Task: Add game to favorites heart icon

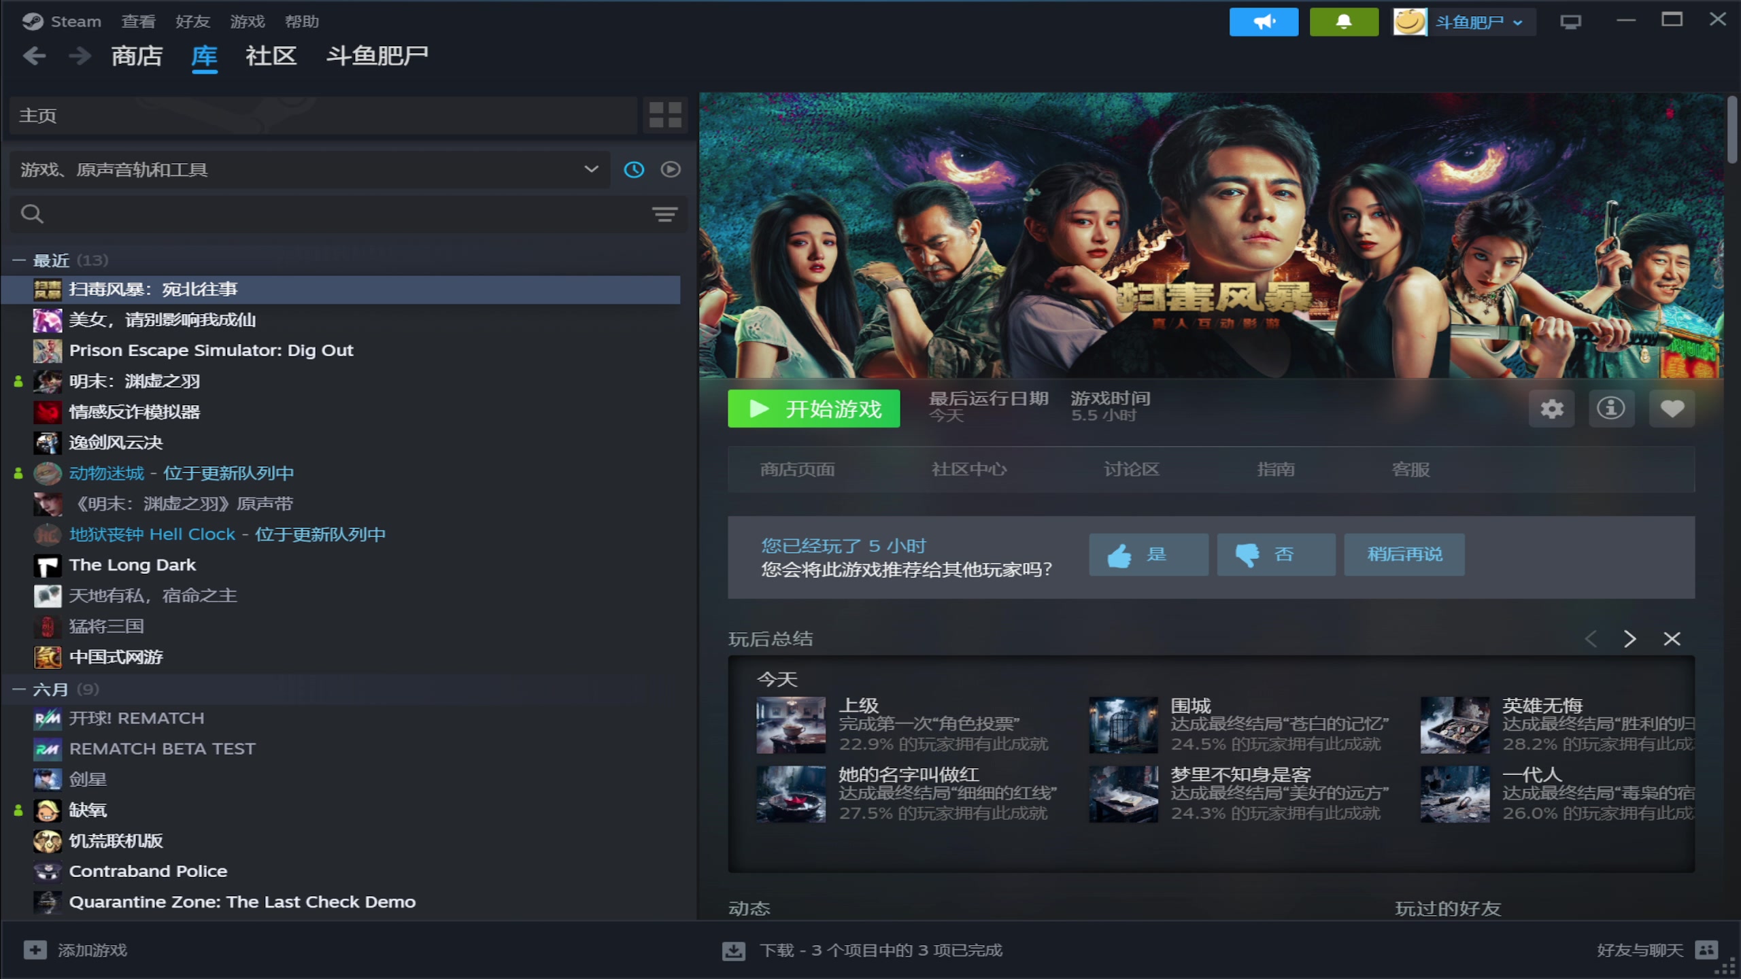Action: coord(1672,409)
